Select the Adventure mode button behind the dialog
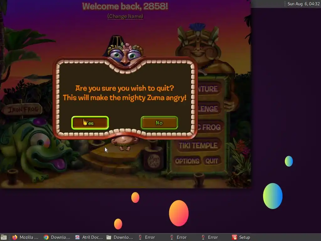321x241 pixels. tap(209, 89)
